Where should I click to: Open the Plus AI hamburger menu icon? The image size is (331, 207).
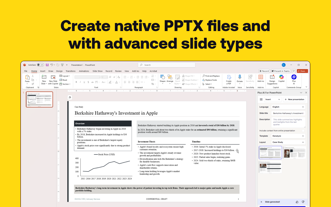(261, 99)
